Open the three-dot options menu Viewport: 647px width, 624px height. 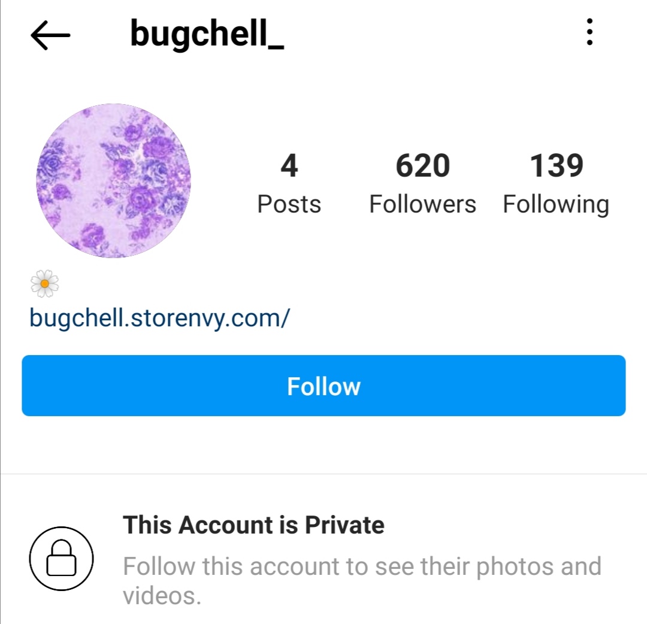tap(589, 32)
